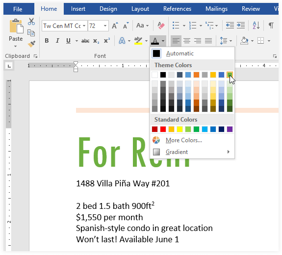This screenshot has width=282, height=255.
Task: Toggle Underline formatting
Action: coord(68,41)
